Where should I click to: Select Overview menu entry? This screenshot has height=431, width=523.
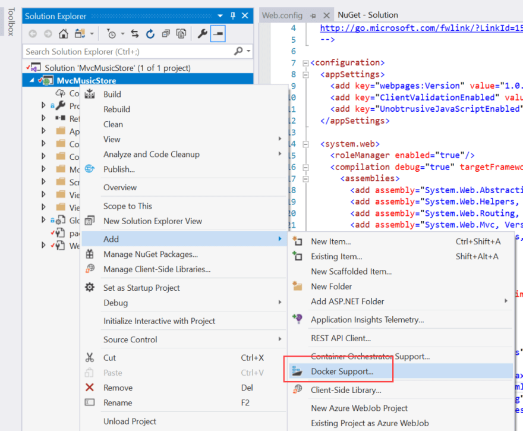184,187
